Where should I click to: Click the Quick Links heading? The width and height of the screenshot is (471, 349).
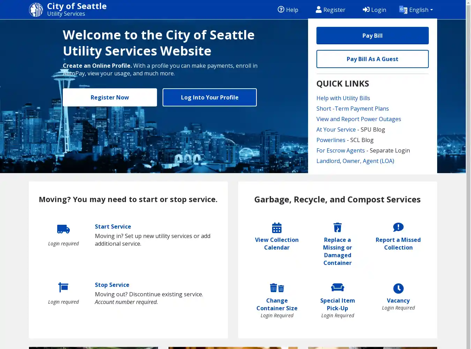343,84
